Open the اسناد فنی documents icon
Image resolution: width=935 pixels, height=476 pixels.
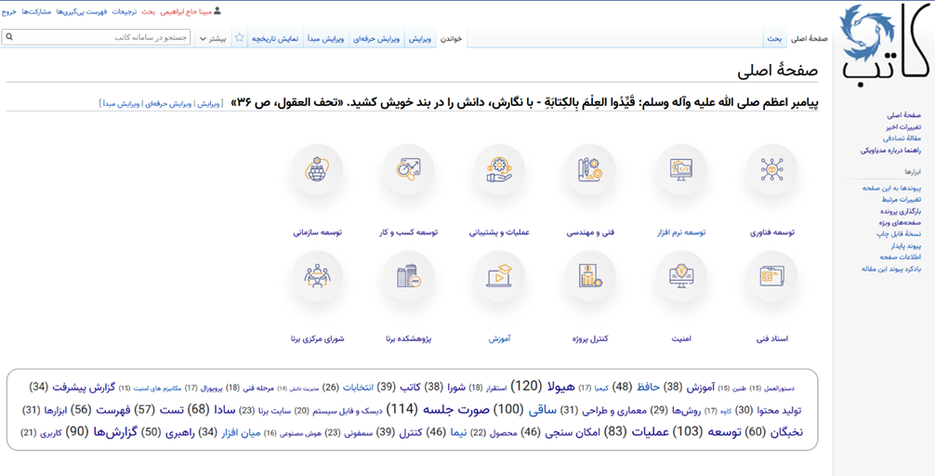coord(771,275)
